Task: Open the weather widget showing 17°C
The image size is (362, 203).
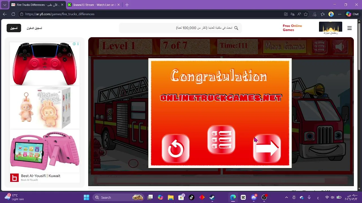Action: (x=15, y=197)
